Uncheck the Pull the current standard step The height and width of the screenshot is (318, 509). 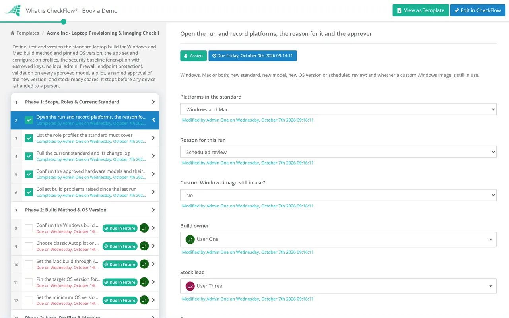pos(29,156)
